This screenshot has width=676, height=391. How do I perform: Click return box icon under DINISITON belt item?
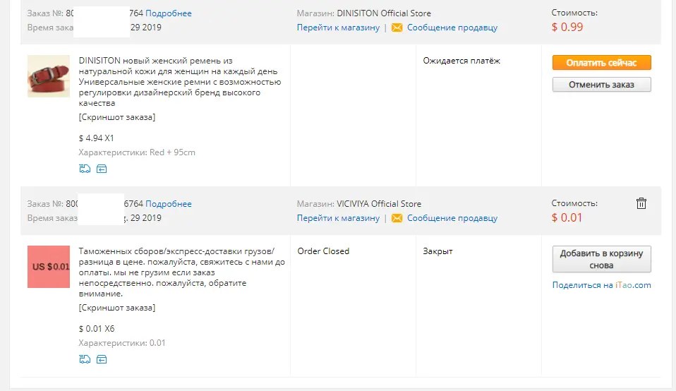102,169
